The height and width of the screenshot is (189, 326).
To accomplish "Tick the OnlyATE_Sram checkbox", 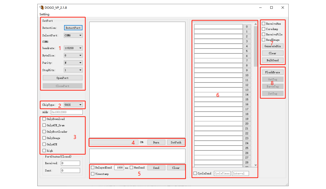I will [x=44, y=125].
